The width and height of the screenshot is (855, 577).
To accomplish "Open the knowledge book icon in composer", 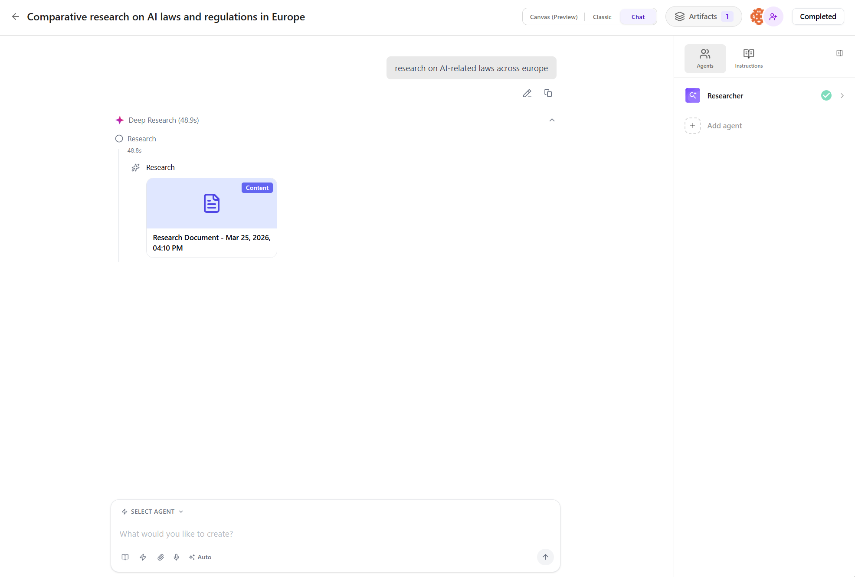I will pyautogui.click(x=125, y=557).
